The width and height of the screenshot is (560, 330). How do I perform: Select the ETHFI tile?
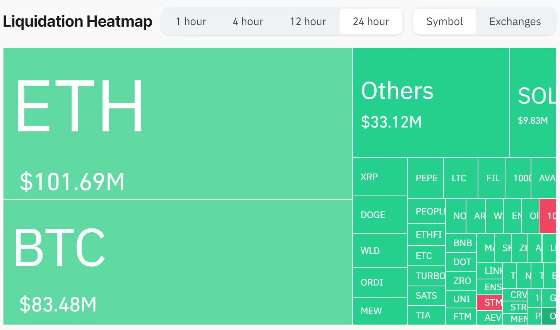[427, 235]
